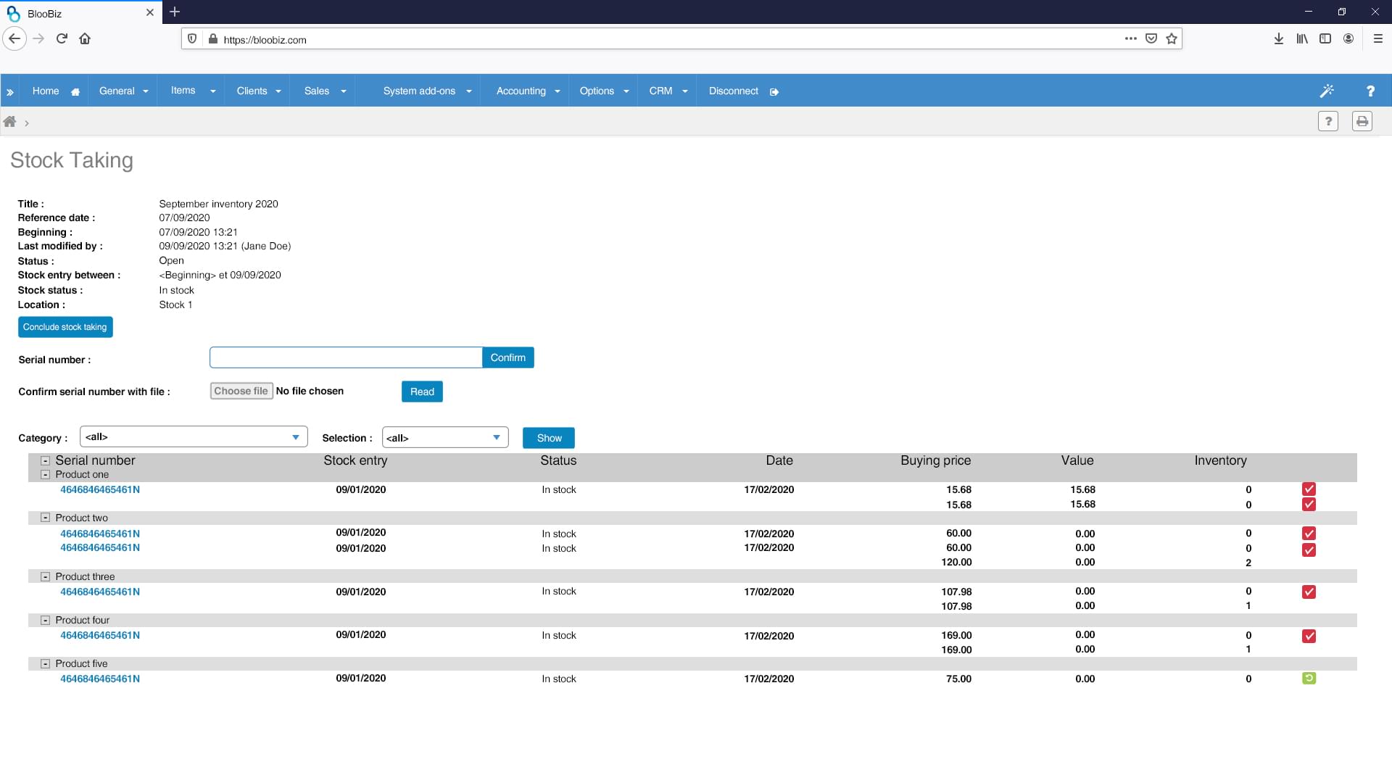Click green refresh icon for Product five
Image resolution: width=1392 pixels, height=783 pixels.
(1309, 679)
